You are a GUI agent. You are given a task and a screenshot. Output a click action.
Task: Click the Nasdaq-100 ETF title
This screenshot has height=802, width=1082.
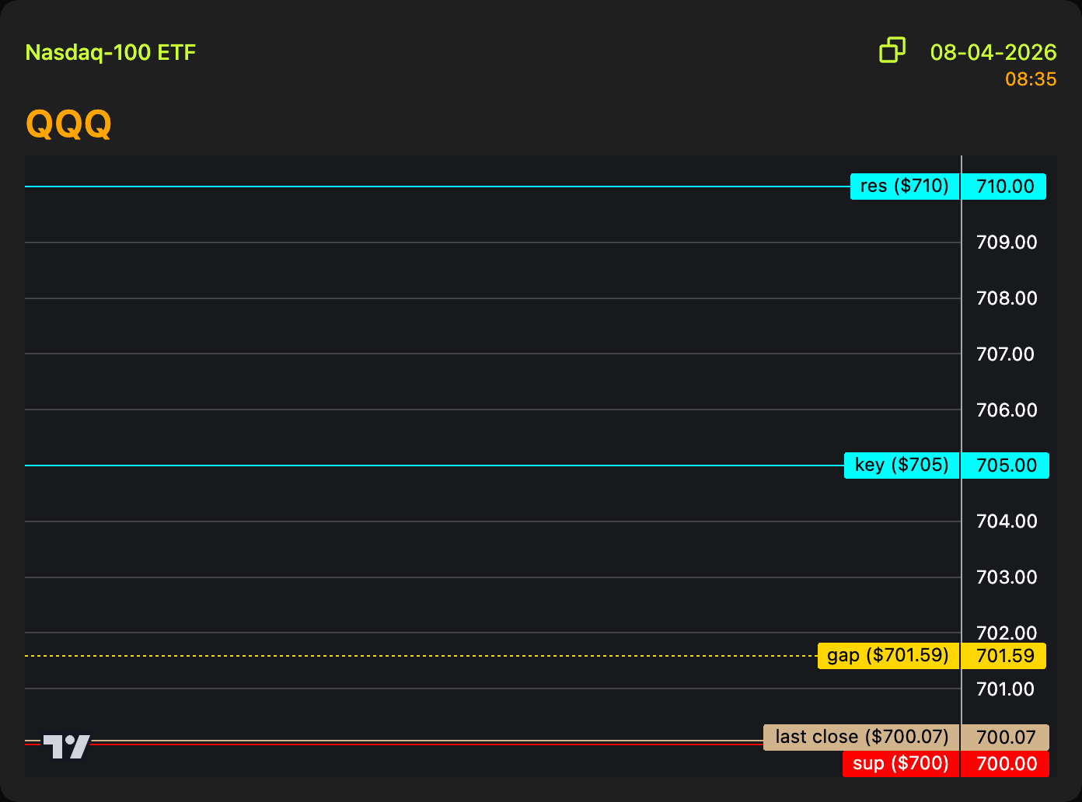coord(110,53)
